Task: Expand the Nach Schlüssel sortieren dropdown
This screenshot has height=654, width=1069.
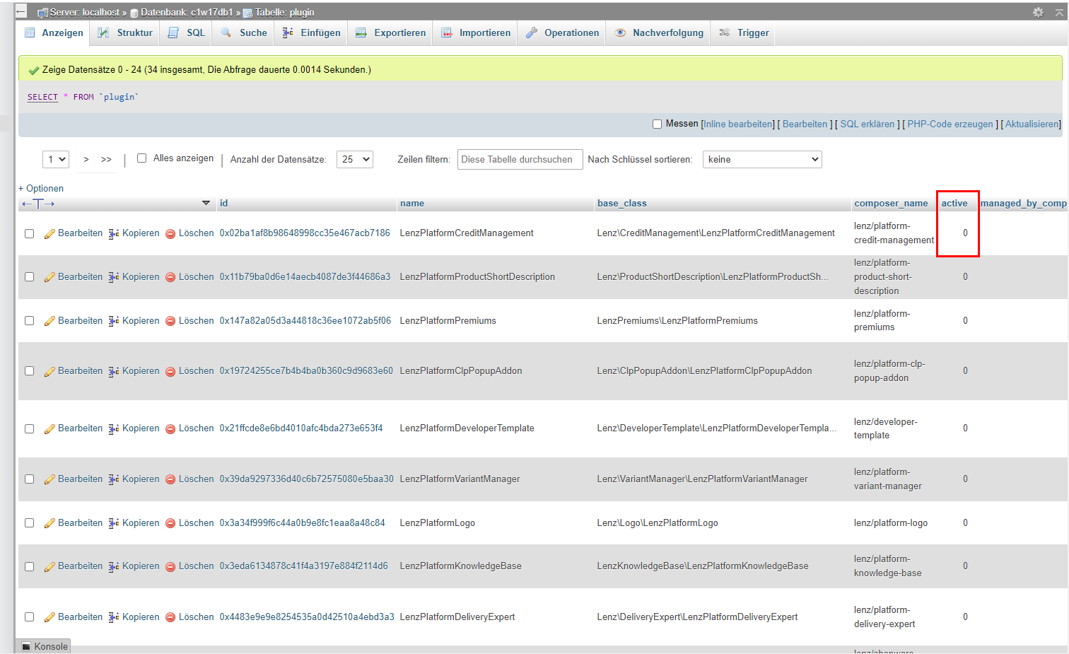Action: pyautogui.click(x=761, y=159)
